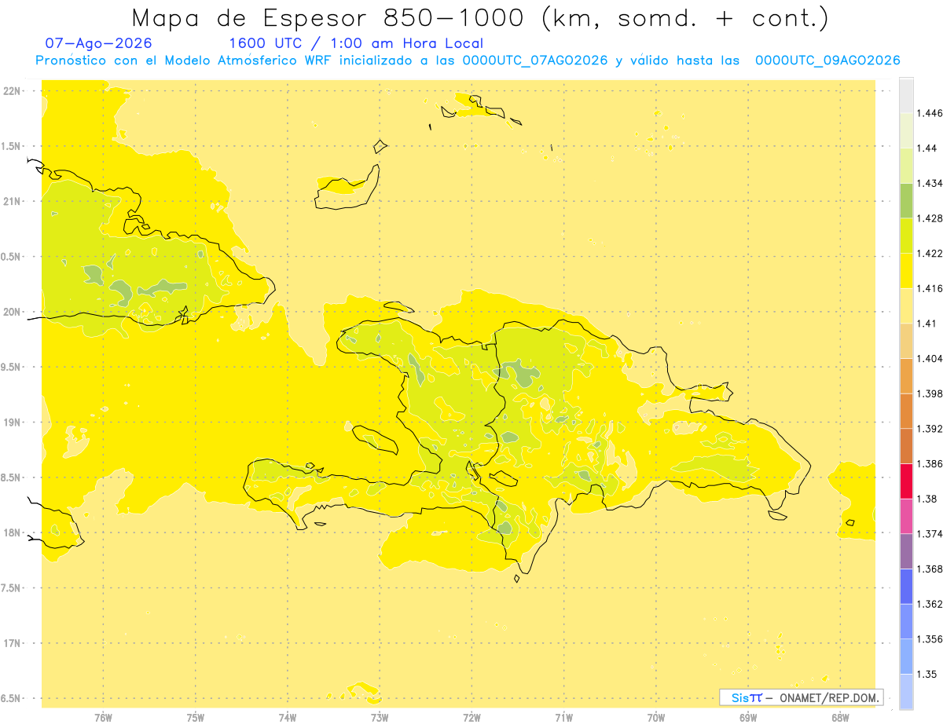This screenshot has height=728, width=943.
Task: Click legend value 1.362
Action: click(929, 604)
